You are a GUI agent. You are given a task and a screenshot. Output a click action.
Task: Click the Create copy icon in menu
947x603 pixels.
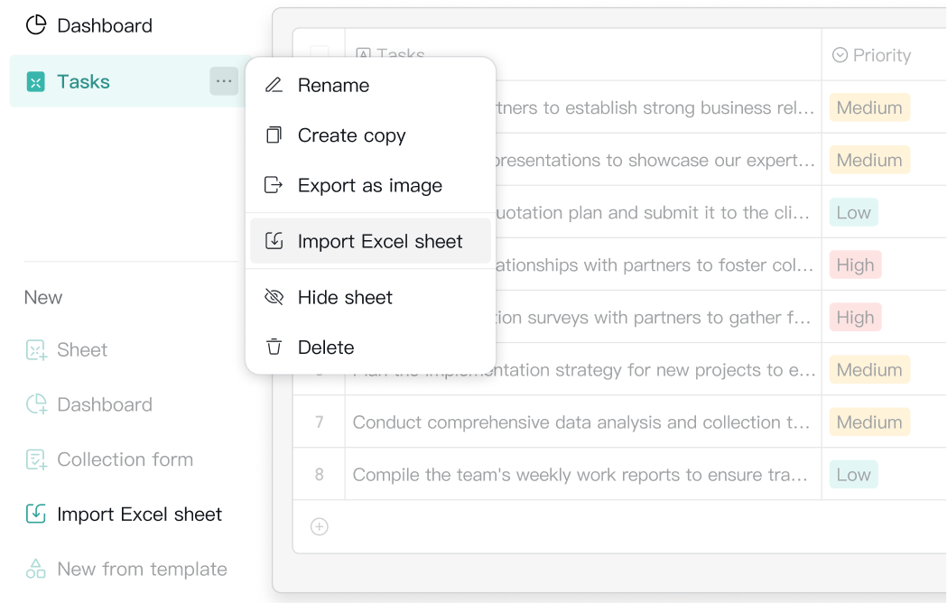(x=274, y=135)
